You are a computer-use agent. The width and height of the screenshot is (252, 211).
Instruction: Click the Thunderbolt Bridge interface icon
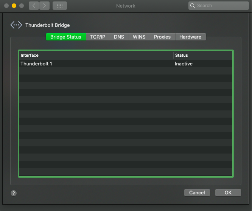pyautogui.click(x=16, y=25)
